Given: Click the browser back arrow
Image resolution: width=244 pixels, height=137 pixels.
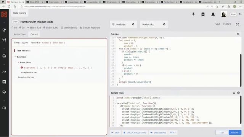Looking at the screenshot, I should pyautogui.click(x=3, y=6).
